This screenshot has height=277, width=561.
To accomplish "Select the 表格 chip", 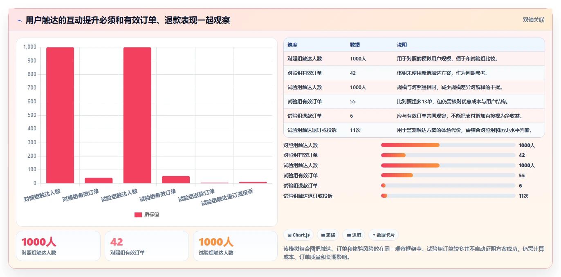I will point(328,235).
